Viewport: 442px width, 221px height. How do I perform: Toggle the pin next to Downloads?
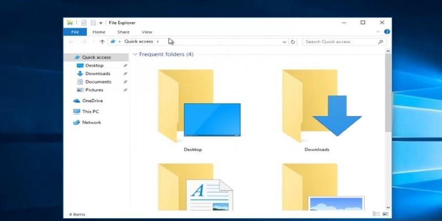(x=125, y=73)
